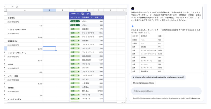This screenshot has height=109, width=211.
Task: Click the Gemini sparkle icon above the response
Action: pos(133,26)
